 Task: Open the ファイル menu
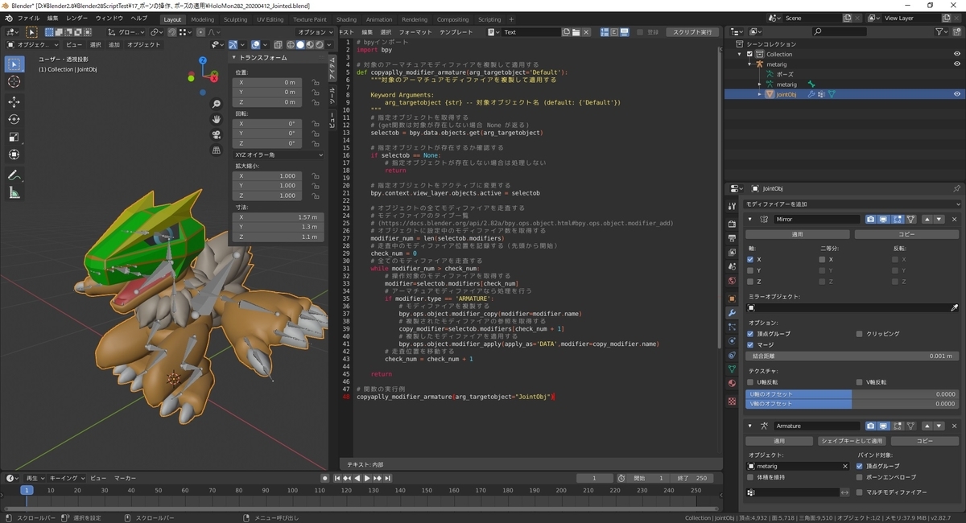pos(28,19)
